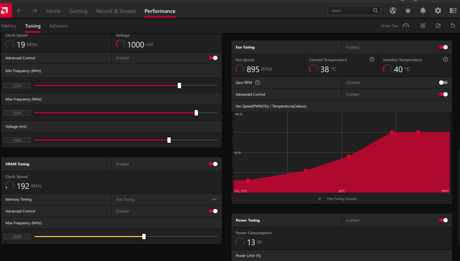Click the Current Temperature help icon

[x=372, y=59]
